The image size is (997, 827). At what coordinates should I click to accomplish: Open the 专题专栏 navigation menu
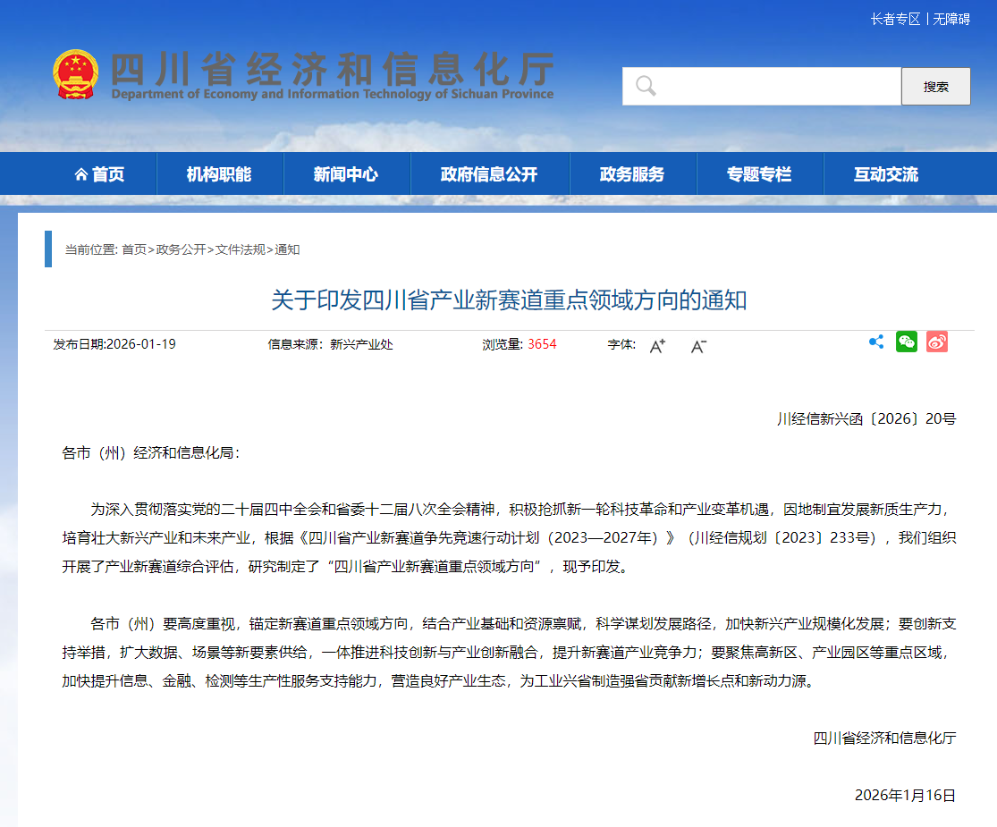click(x=759, y=174)
